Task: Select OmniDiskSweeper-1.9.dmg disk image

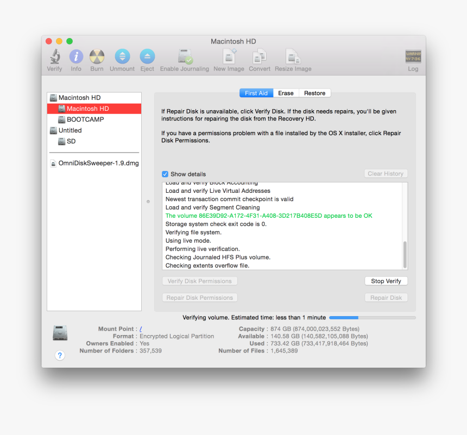Action: pyautogui.click(x=94, y=163)
